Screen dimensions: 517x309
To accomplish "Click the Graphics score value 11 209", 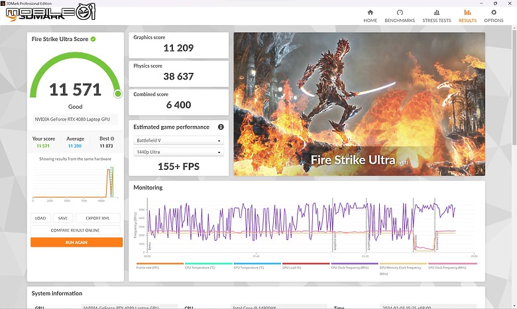I will tap(178, 48).
